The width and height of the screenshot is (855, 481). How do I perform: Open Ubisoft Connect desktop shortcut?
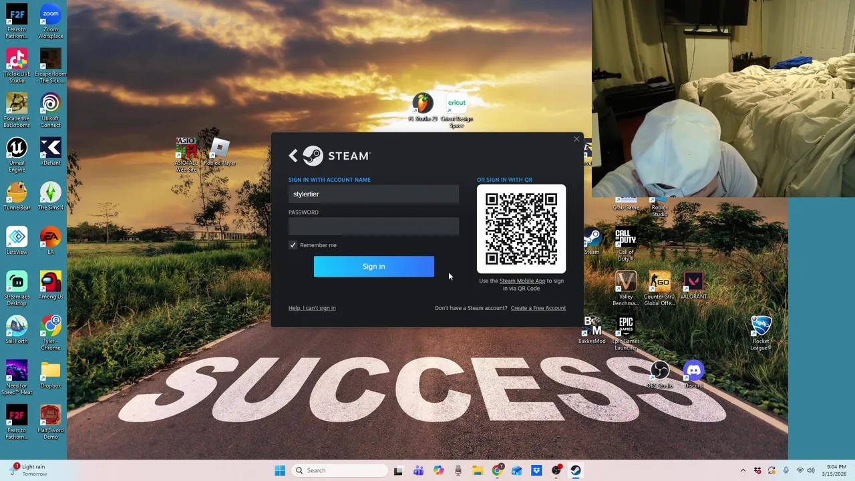coord(50,110)
